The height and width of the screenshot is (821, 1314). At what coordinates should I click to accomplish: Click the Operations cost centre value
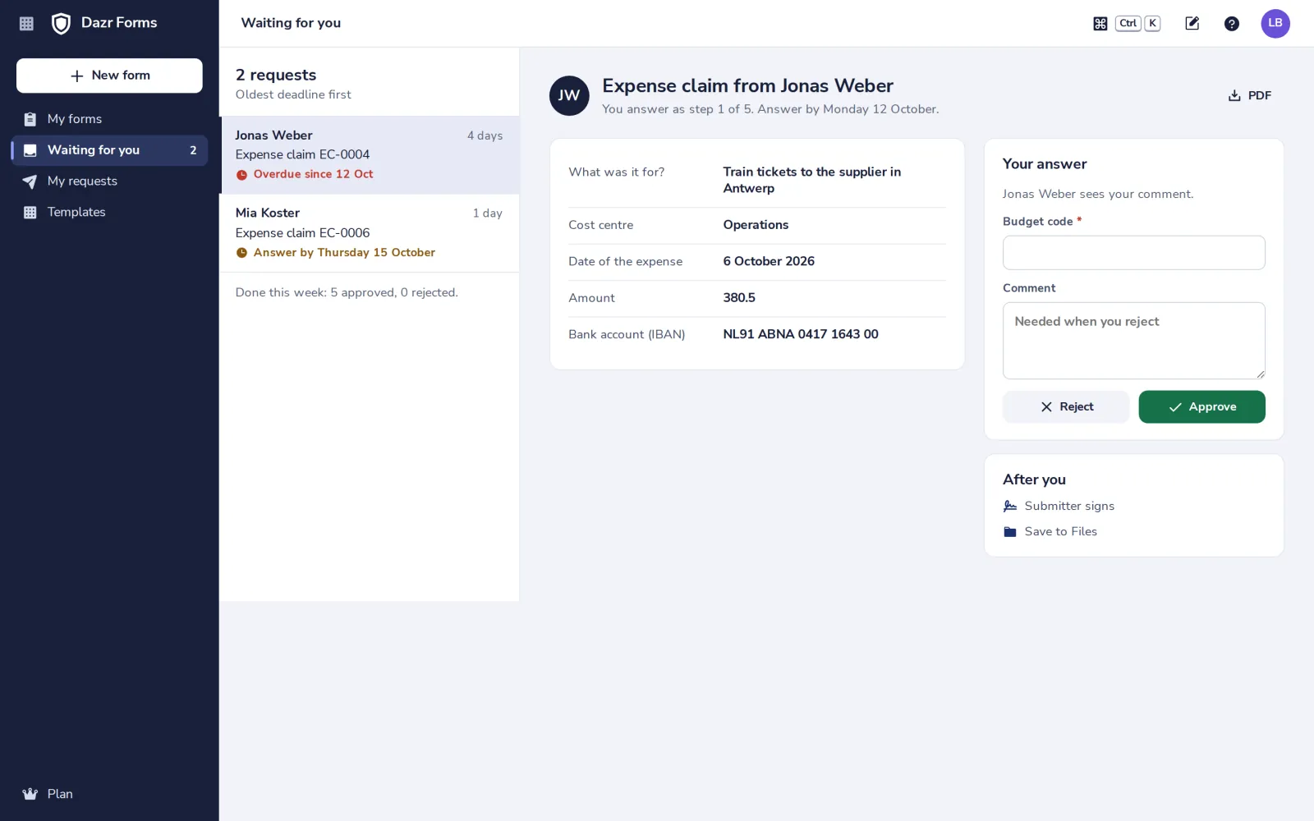(x=756, y=225)
